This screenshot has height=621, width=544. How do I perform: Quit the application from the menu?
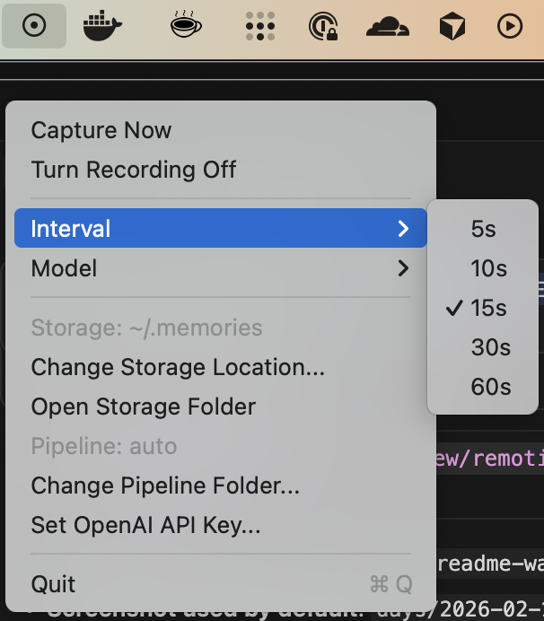(x=54, y=584)
